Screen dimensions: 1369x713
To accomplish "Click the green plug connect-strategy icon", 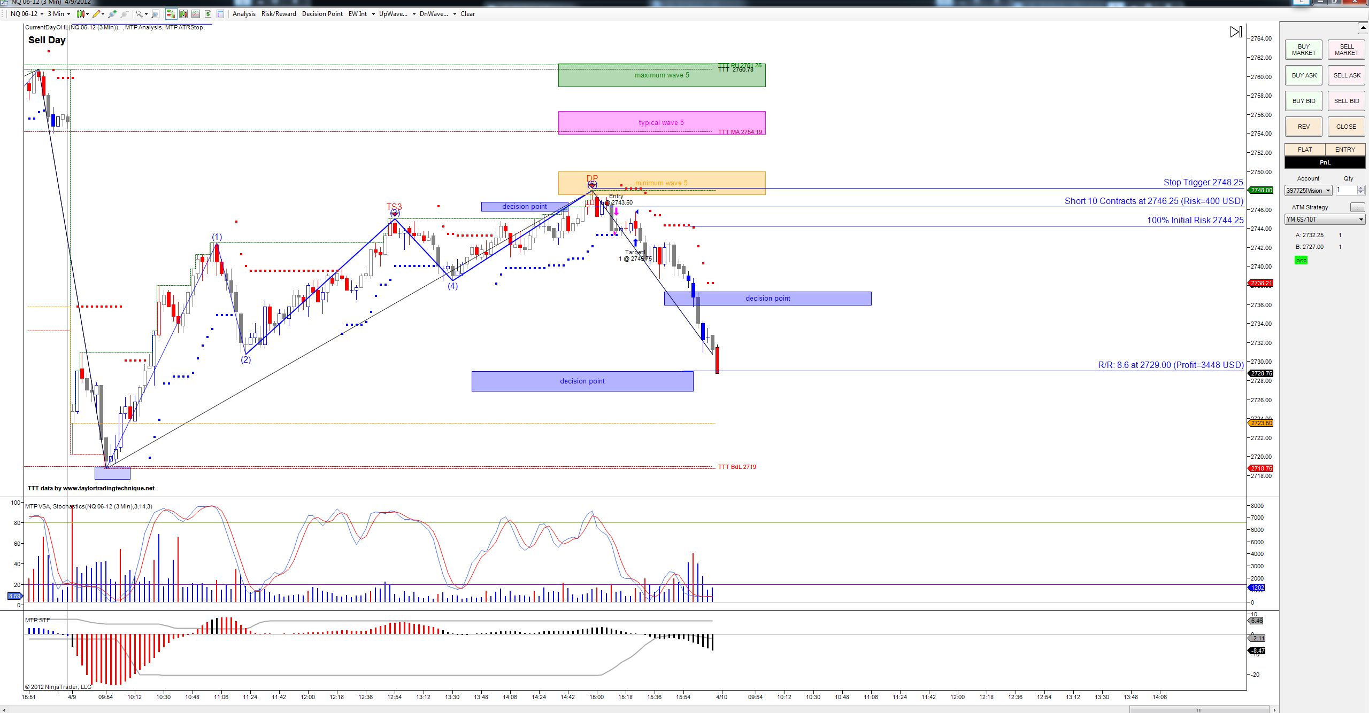I will pyautogui.click(x=112, y=14).
